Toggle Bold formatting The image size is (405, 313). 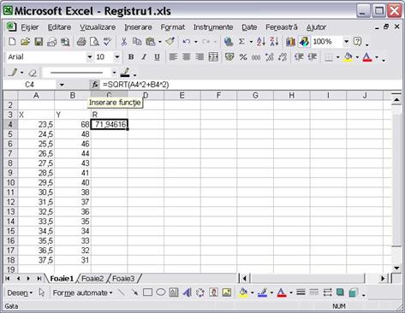[131, 57]
